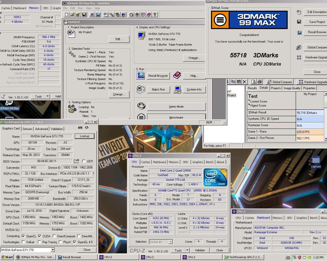Click the Edit button in Project Description
The image size is (327, 261).
[119, 39]
